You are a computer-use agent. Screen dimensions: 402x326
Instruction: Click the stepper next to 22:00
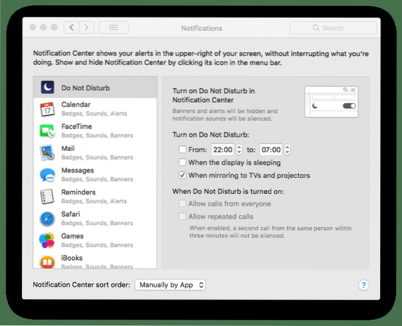(x=239, y=150)
